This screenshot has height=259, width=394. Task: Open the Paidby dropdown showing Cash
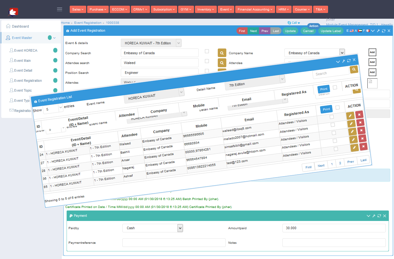(x=153, y=228)
